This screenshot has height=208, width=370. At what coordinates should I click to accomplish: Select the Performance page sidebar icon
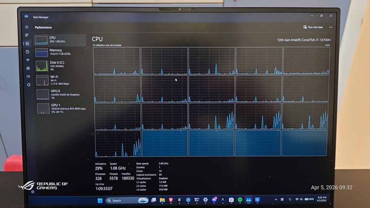pos(27,44)
